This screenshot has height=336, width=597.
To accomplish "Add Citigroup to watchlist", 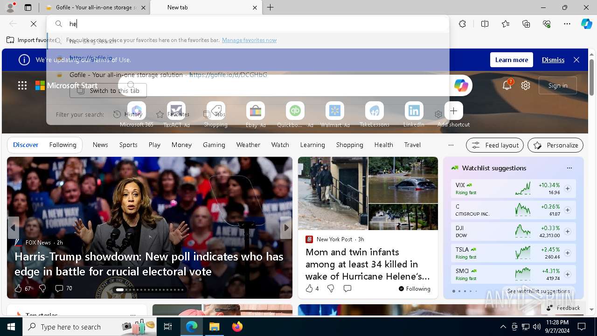I will 568,210.
